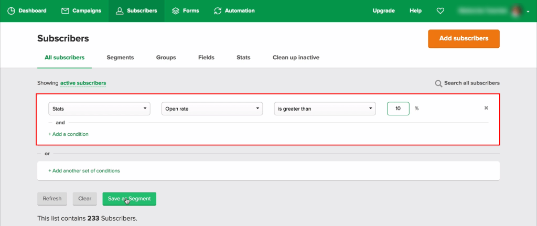Click into the percentage value field
This screenshot has width=537, height=226.
tap(398, 109)
